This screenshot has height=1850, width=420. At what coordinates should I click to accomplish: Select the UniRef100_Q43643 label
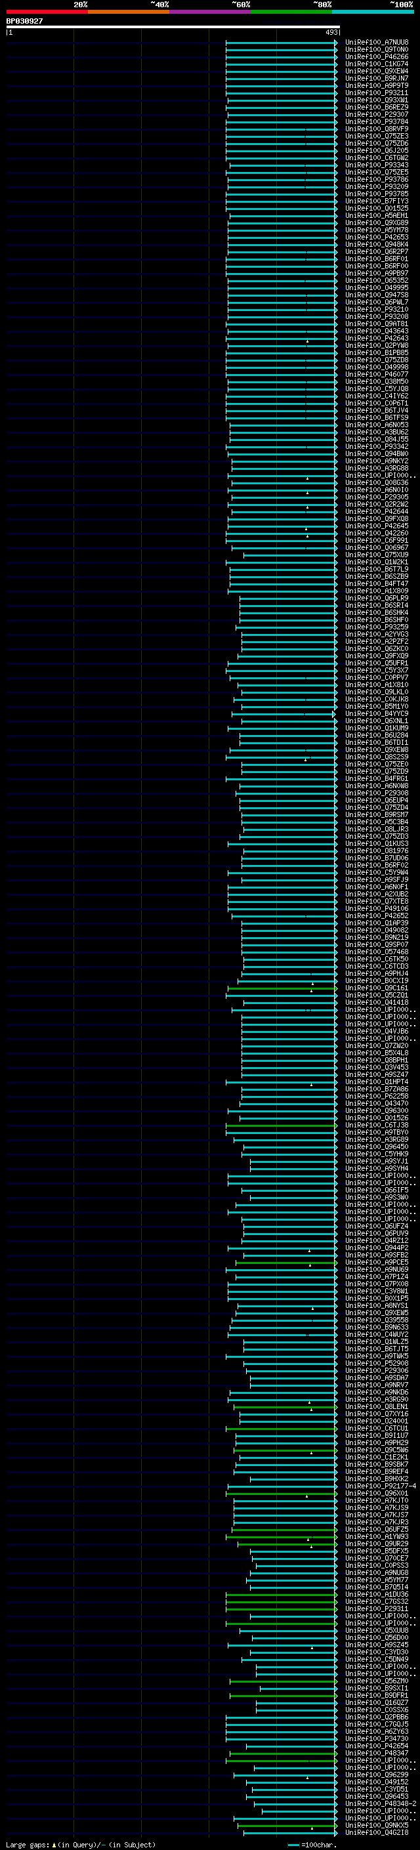coord(377,331)
